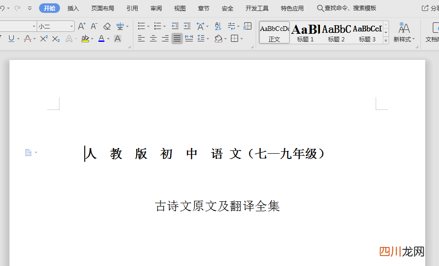The width and height of the screenshot is (439, 266).
Task: Apply the 标题 2 style
Action: pos(336,32)
